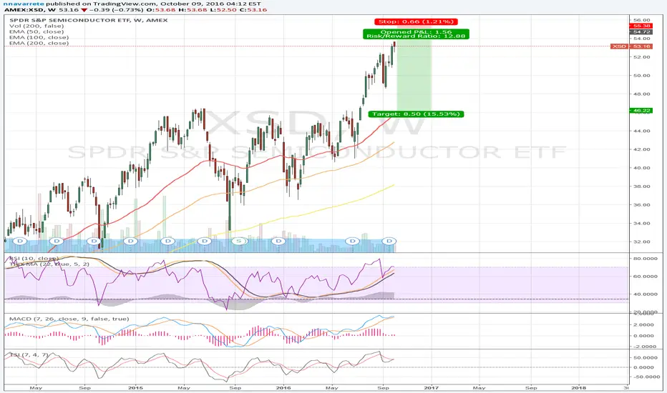
Task: Click the EMA (50, close) legend entry
Action: point(36,31)
